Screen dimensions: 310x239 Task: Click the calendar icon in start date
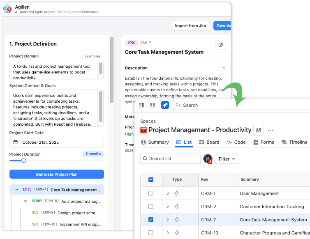click(16, 142)
